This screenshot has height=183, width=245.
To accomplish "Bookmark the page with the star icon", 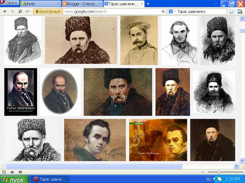I will tap(163, 11).
